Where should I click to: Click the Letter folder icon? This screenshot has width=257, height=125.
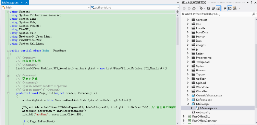(193, 53)
